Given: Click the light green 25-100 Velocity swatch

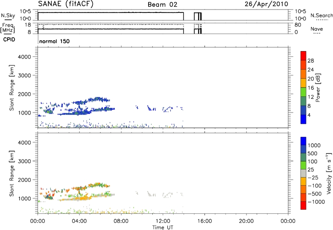Looking at the screenshot, I should pos(303,165).
